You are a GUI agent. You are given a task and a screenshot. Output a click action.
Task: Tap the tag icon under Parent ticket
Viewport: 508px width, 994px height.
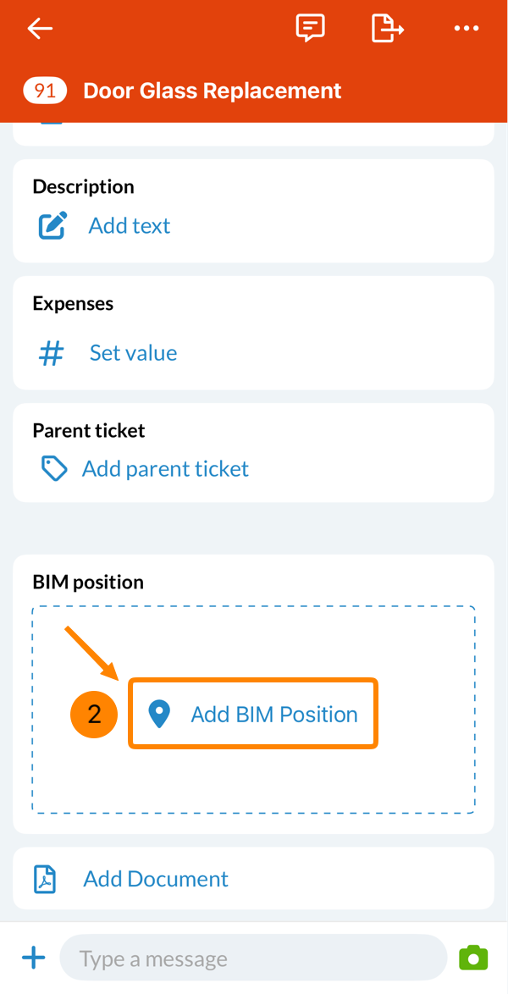tap(54, 469)
